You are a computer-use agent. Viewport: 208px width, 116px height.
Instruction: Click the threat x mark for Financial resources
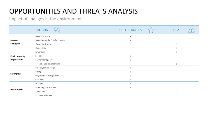176,96
